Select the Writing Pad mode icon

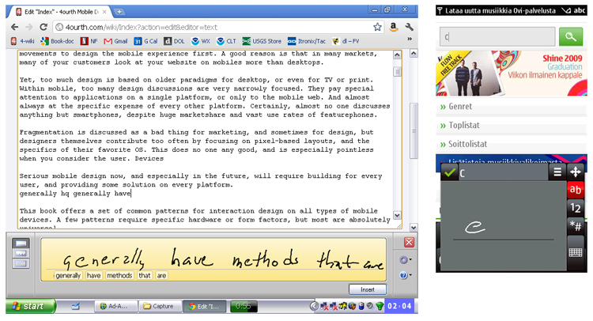(21, 243)
